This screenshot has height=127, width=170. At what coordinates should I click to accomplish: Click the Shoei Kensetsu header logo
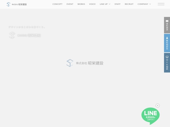coord(17,4)
